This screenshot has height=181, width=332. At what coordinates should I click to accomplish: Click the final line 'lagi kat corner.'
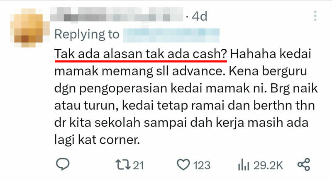pyautogui.click(x=97, y=140)
